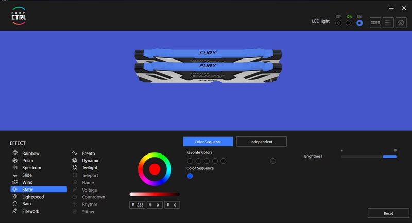This screenshot has height=223, width=412.
Task: Click the R value input field
Action: [137, 205]
